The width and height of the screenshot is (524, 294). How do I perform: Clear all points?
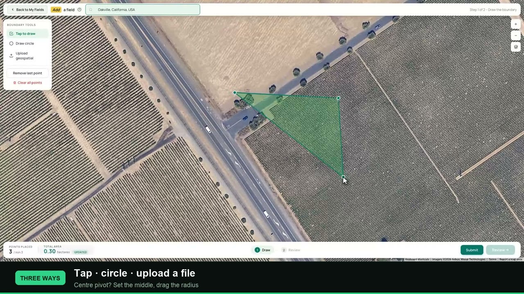click(x=27, y=82)
